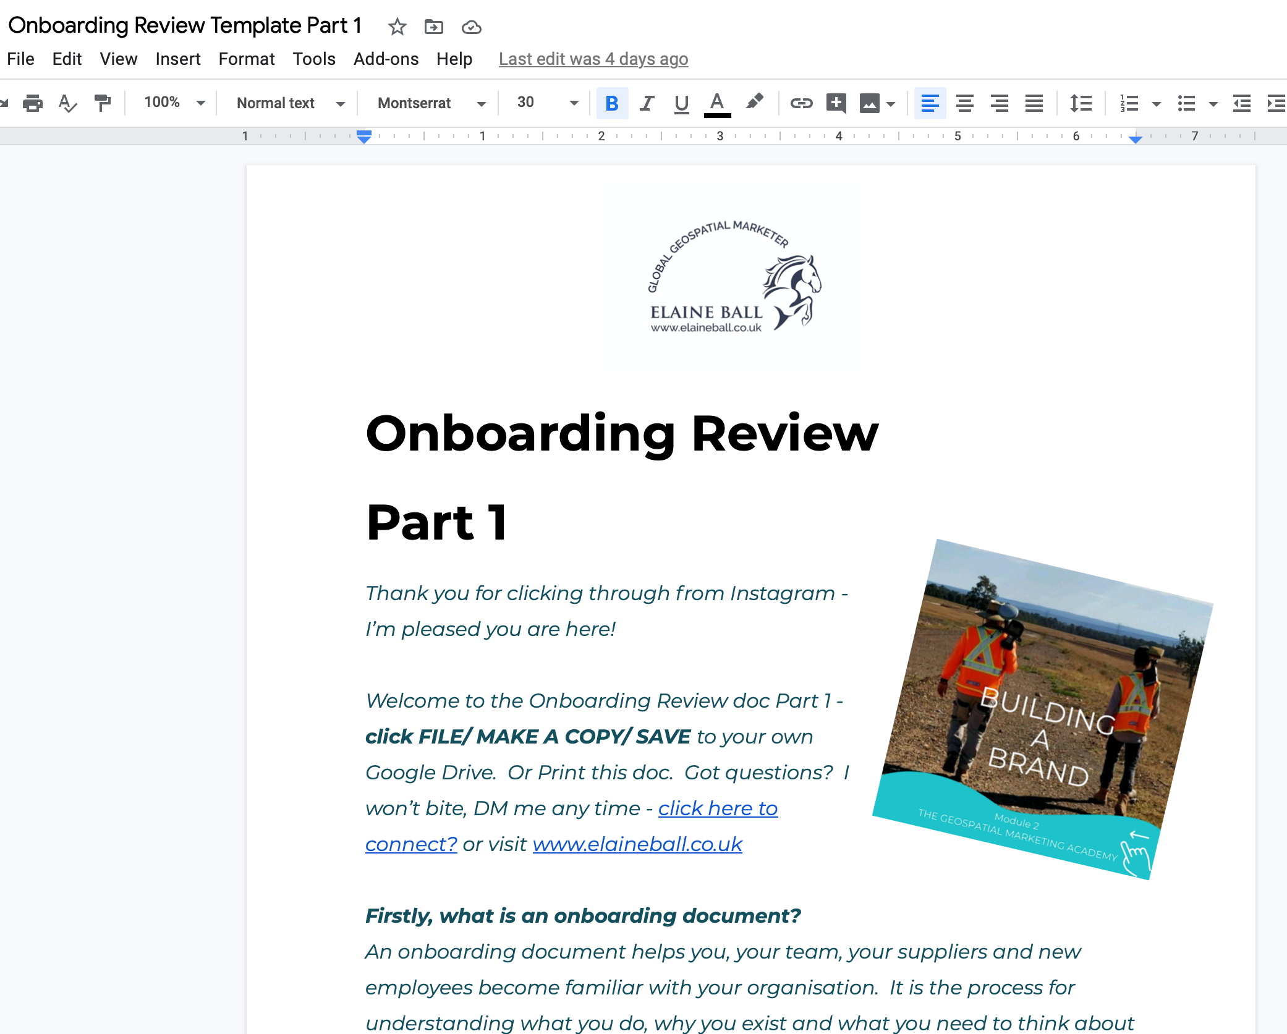This screenshot has height=1034, width=1287.
Task: Open the Normal text style dropdown
Action: click(x=291, y=103)
